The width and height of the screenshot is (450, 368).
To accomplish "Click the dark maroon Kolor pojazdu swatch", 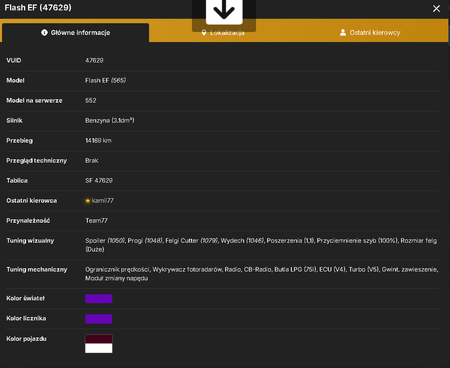I will click(x=99, y=339).
